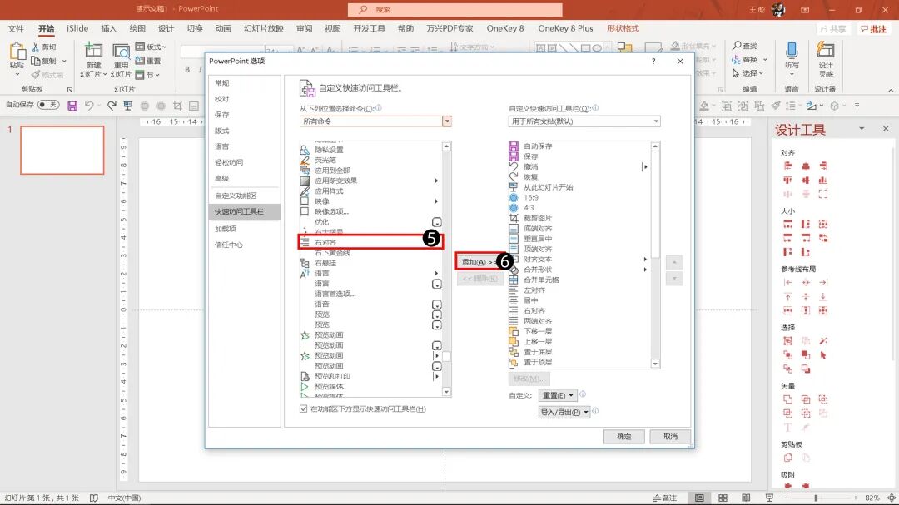Click the magic wand icon under 选择 section
The image size is (899, 505).
[x=823, y=341]
